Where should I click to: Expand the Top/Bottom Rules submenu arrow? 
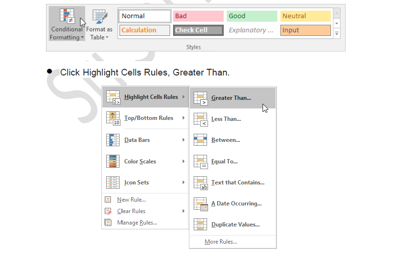(184, 118)
